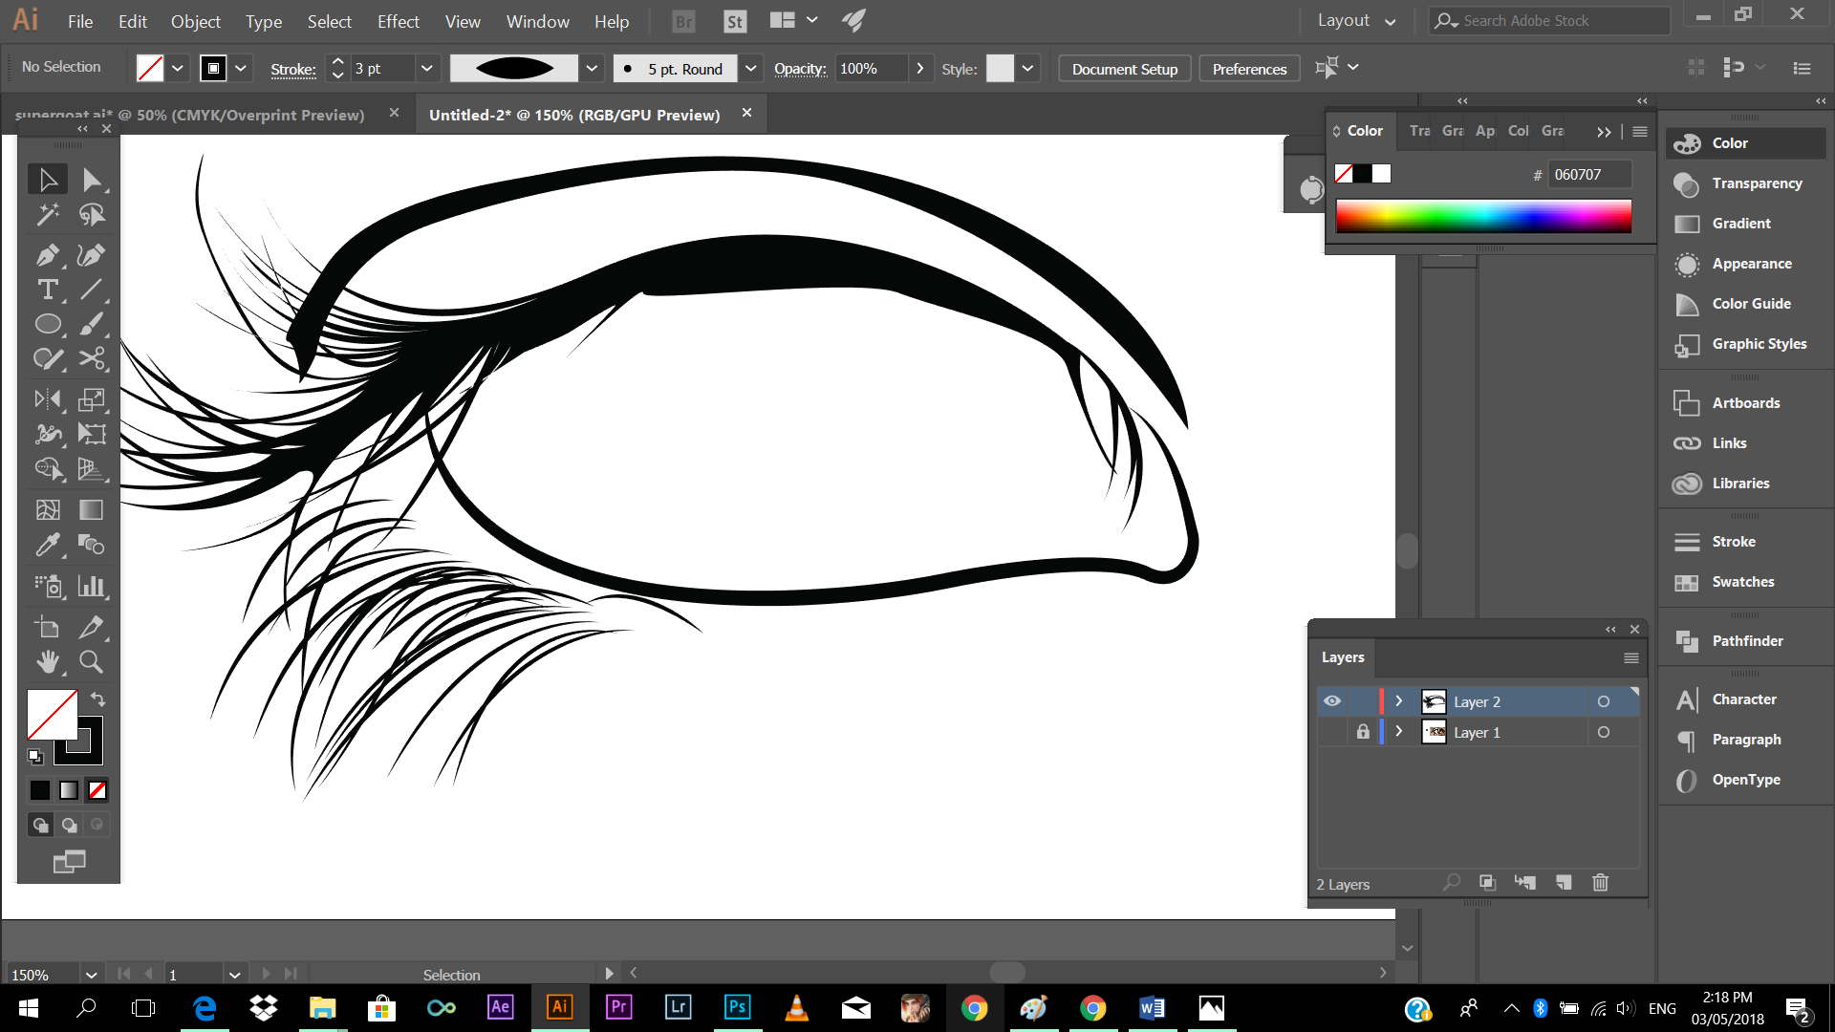The width and height of the screenshot is (1835, 1032).
Task: Select the Curvature tool
Action: (x=92, y=255)
